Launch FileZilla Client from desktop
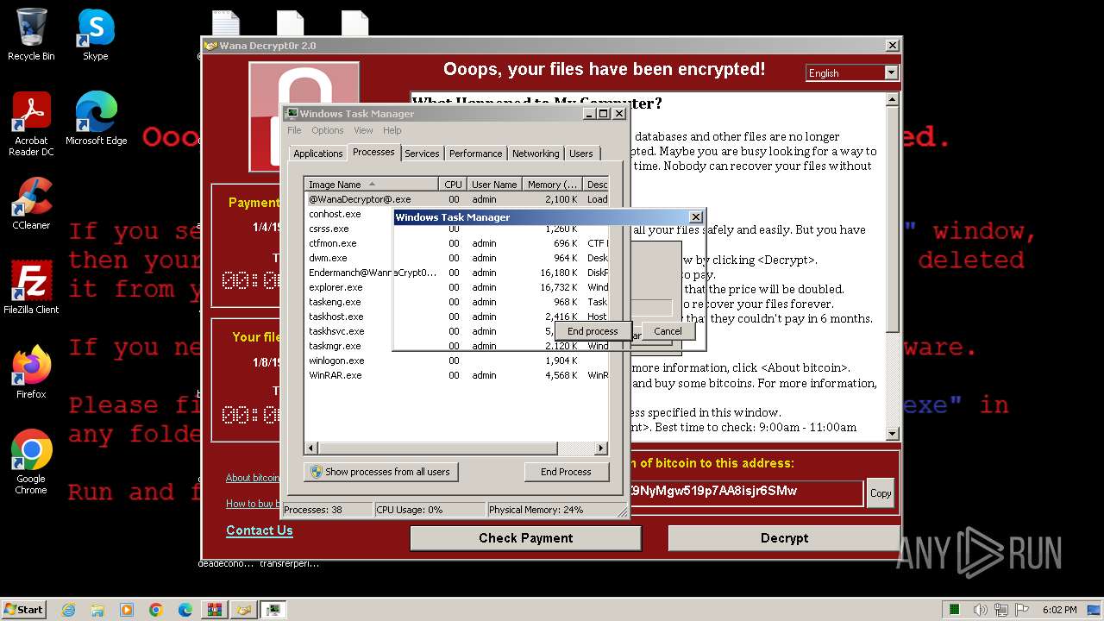The image size is (1104, 621). point(31,288)
